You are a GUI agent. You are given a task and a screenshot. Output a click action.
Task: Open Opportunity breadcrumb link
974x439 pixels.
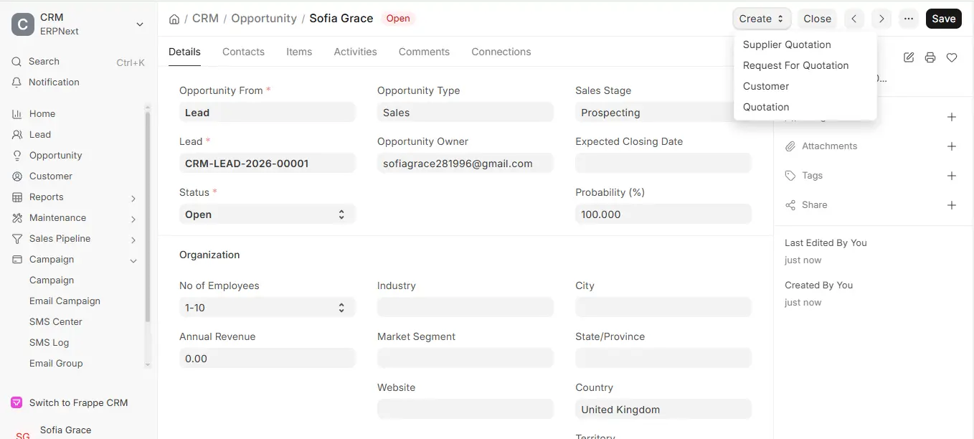click(264, 19)
